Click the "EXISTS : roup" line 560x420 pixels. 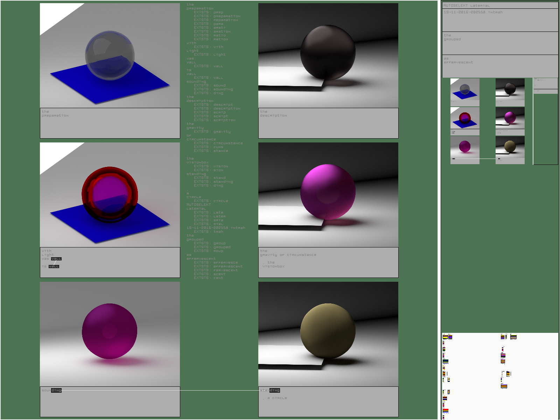click(209, 251)
